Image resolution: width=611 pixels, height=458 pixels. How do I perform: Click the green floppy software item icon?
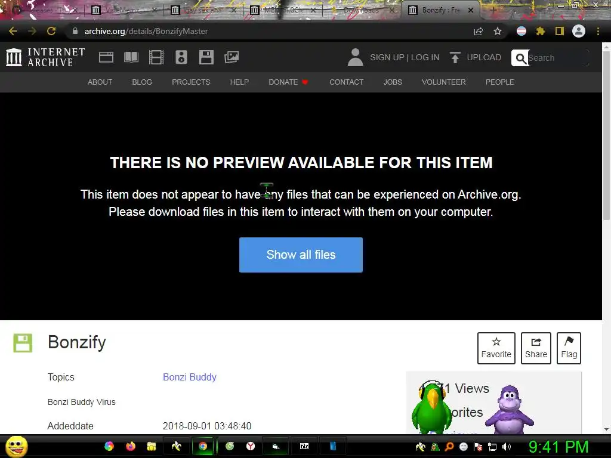click(x=23, y=343)
